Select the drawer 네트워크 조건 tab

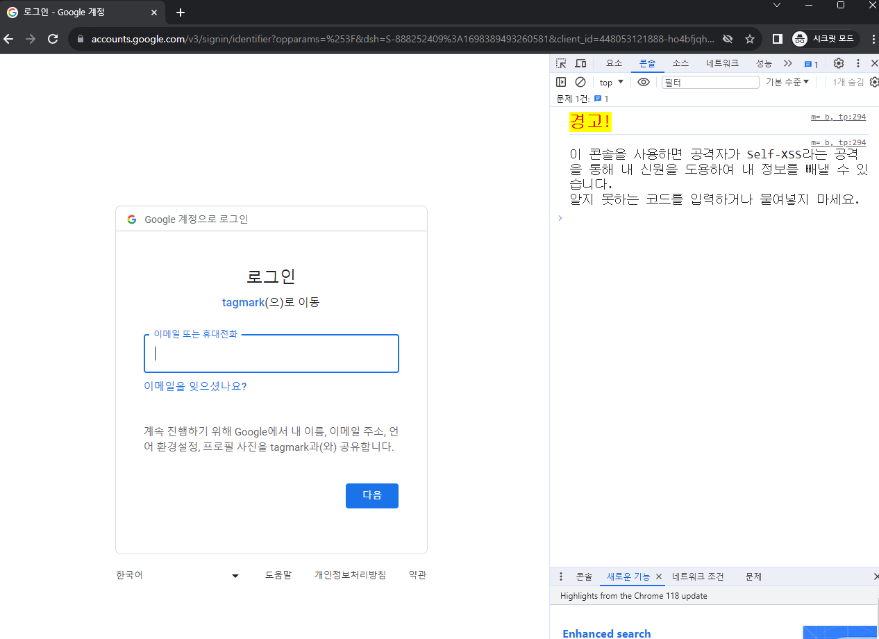698,576
